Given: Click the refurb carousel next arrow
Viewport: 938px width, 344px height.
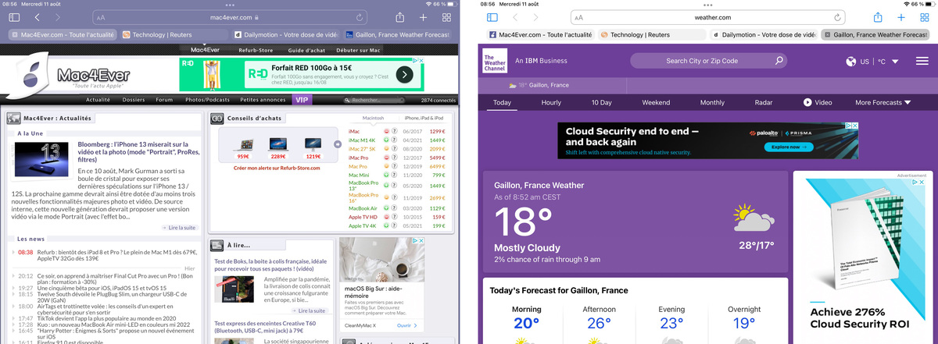Looking at the screenshot, I should click(337, 144).
